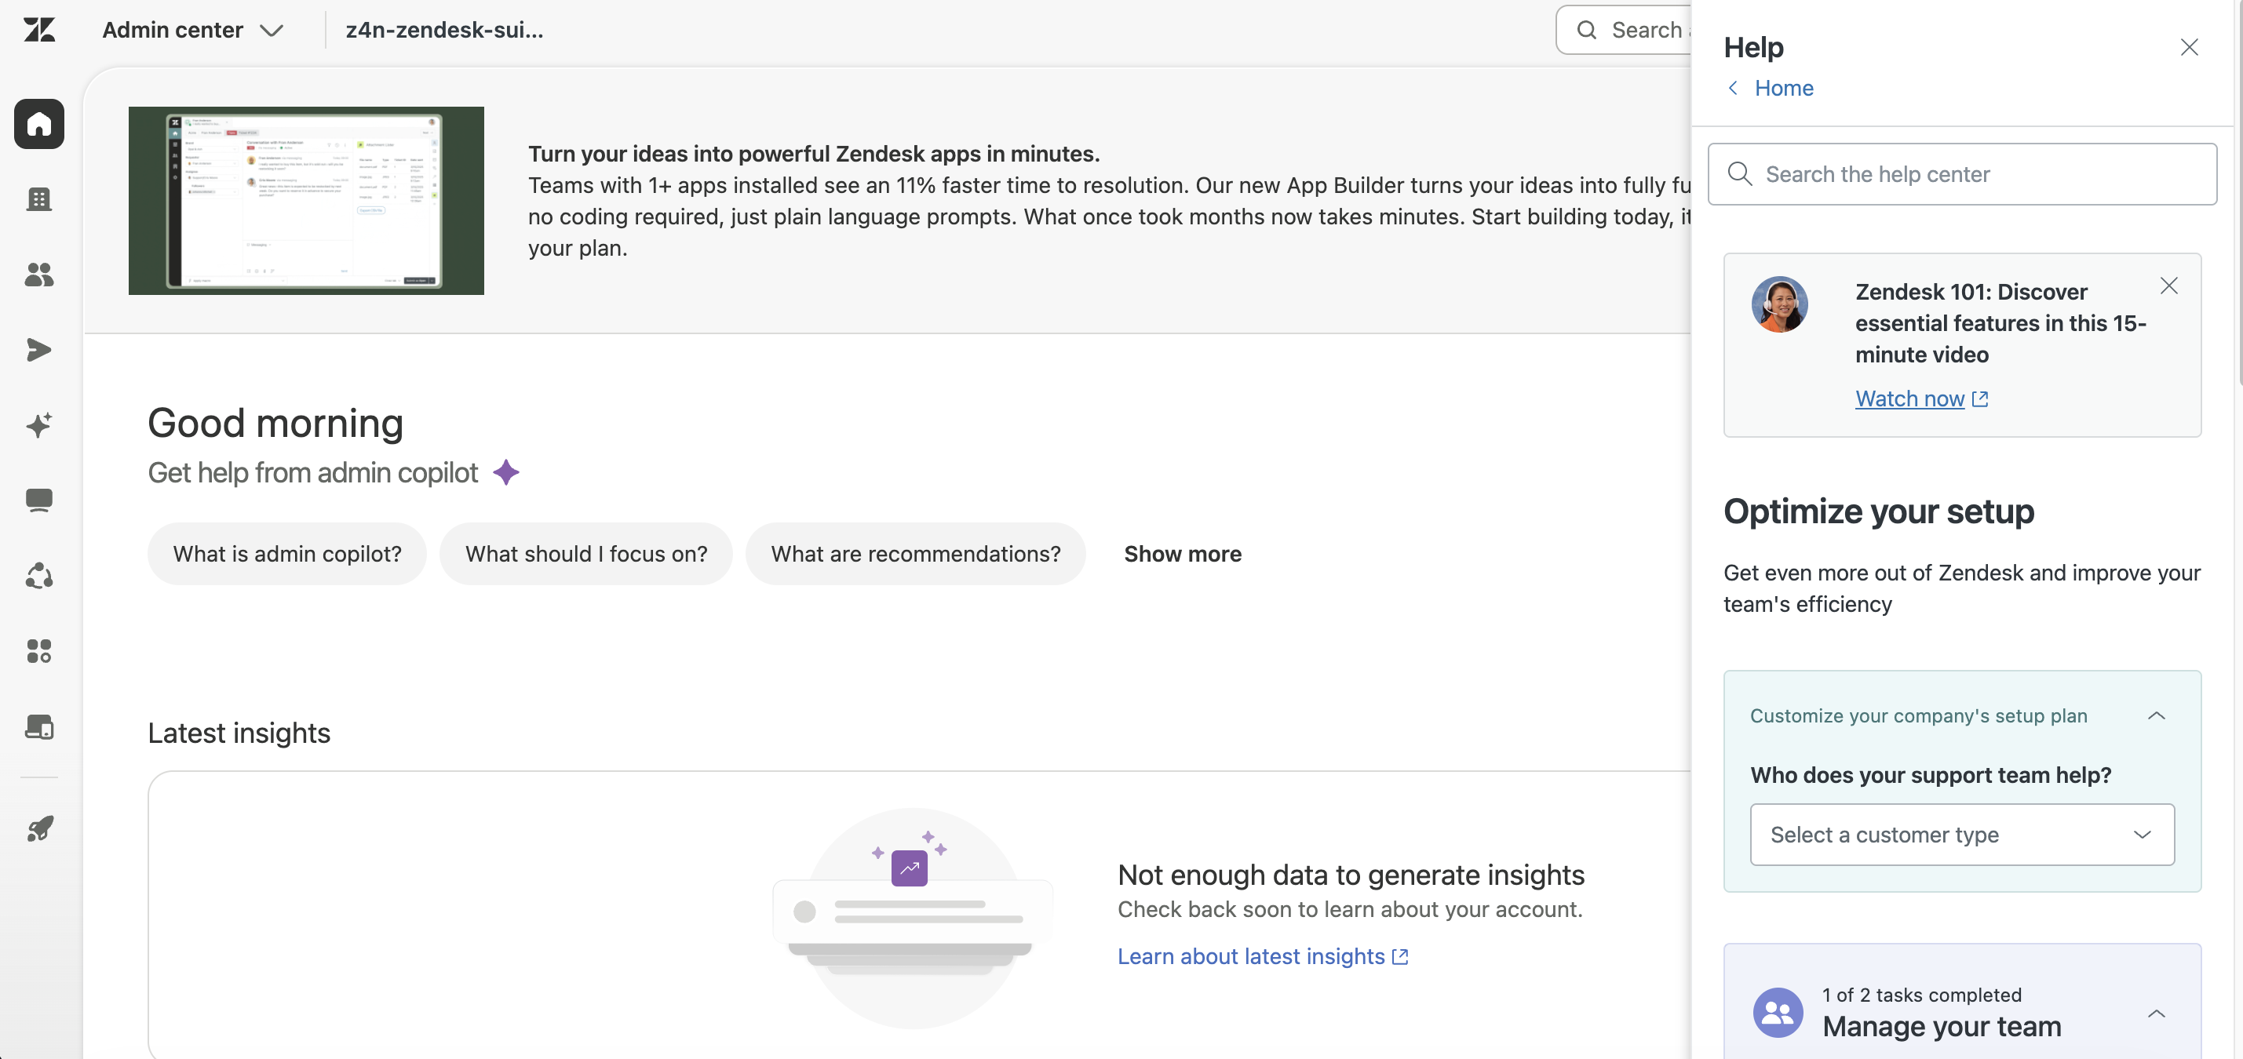Click 'Not enough data to generate insights' text
This screenshot has height=1059, width=2243.
[x=1351, y=875]
